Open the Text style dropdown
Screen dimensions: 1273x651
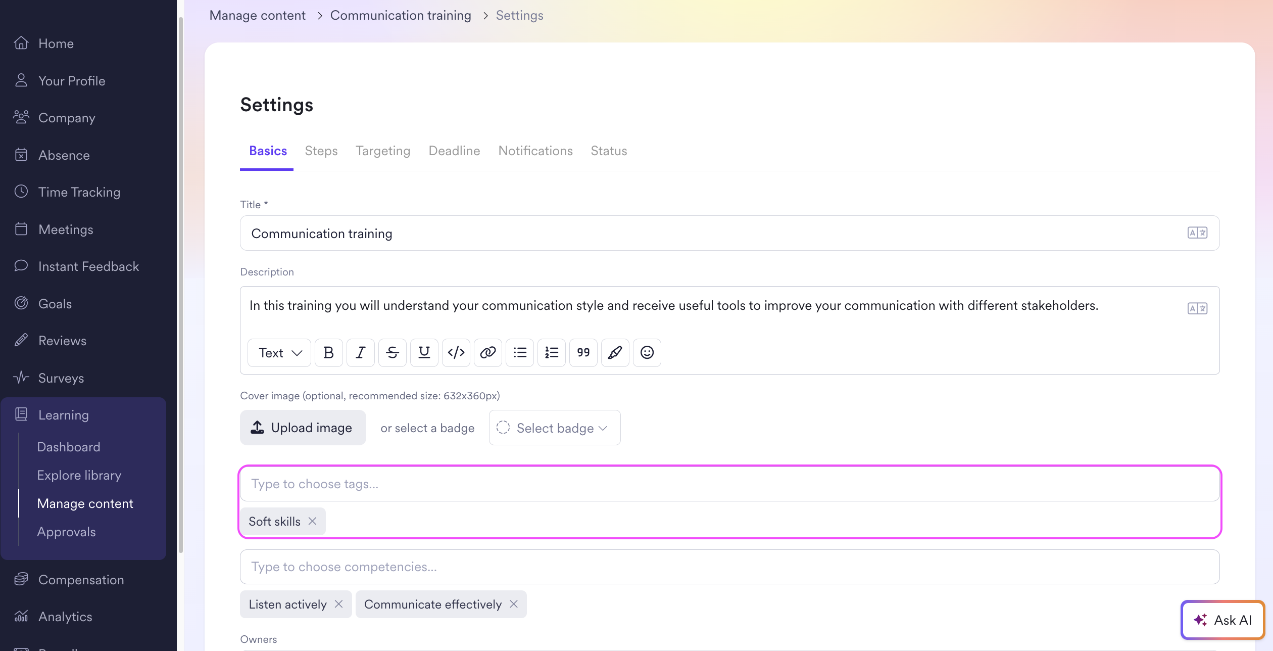coord(279,352)
